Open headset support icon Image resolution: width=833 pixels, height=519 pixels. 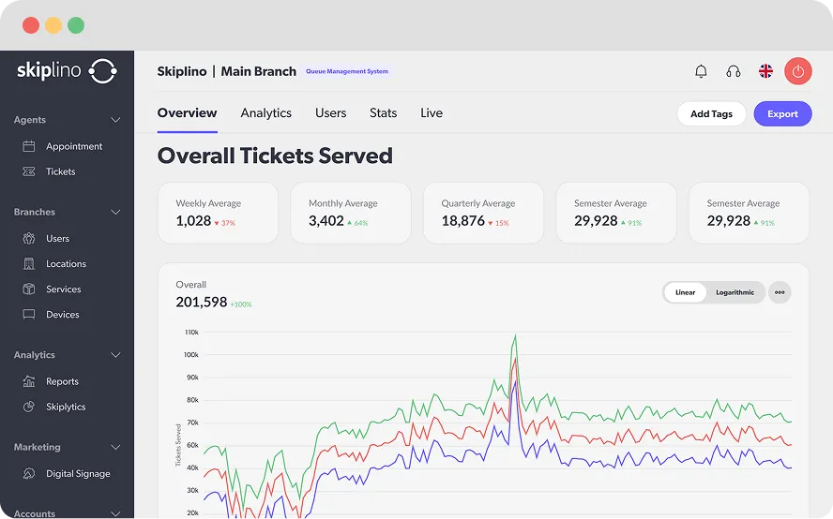(x=734, y=71)
